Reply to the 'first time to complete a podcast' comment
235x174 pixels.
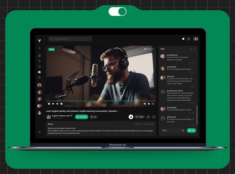193,63
